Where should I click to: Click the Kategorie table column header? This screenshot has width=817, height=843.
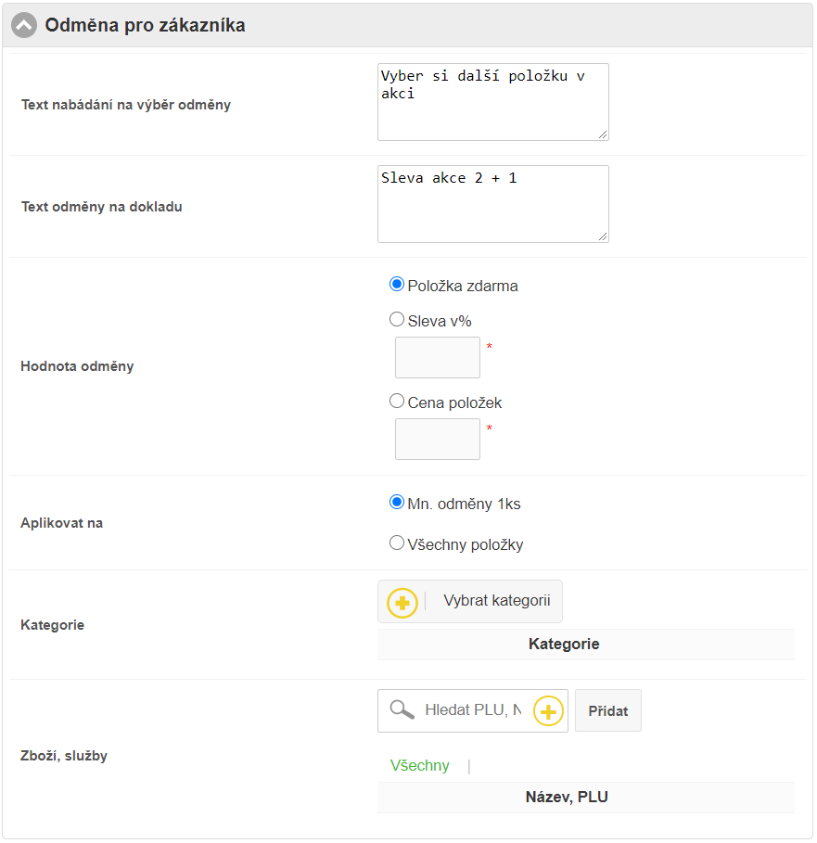click(x=564, y=644)
